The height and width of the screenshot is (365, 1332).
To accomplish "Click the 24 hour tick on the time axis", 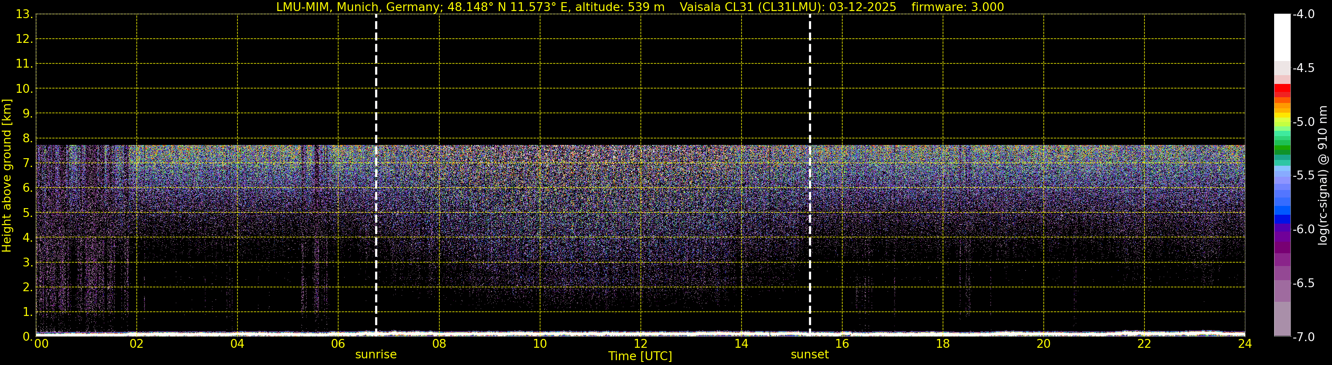I will tap(1245, 344).
